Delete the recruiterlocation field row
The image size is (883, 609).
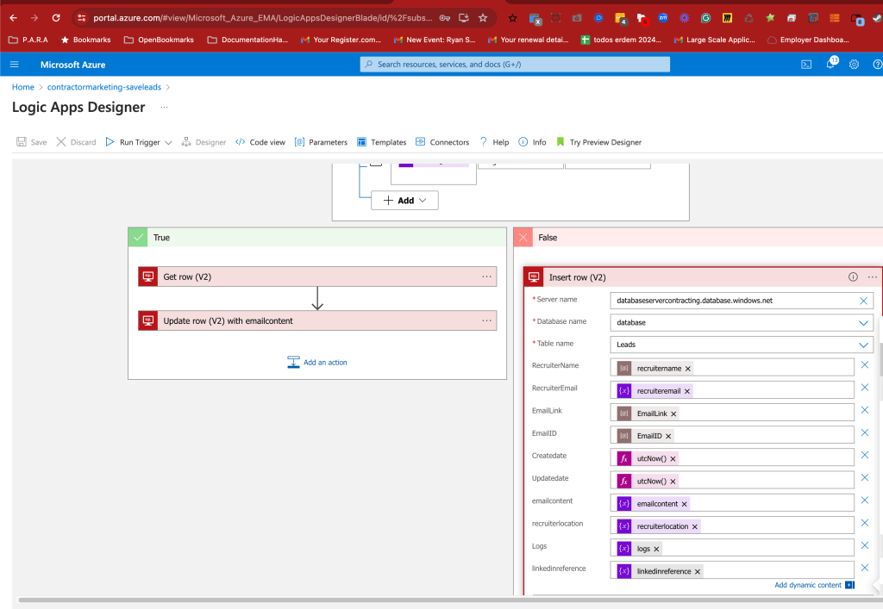(x=864, y=523)
